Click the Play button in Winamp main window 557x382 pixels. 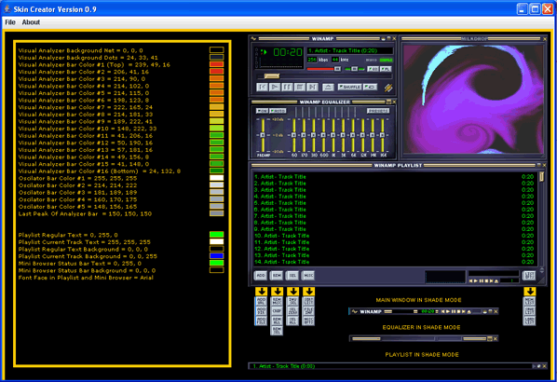click(274, 87)
